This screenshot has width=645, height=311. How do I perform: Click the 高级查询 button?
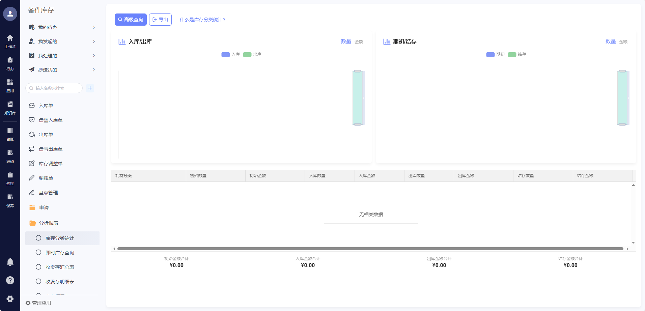tap(131, 20)
